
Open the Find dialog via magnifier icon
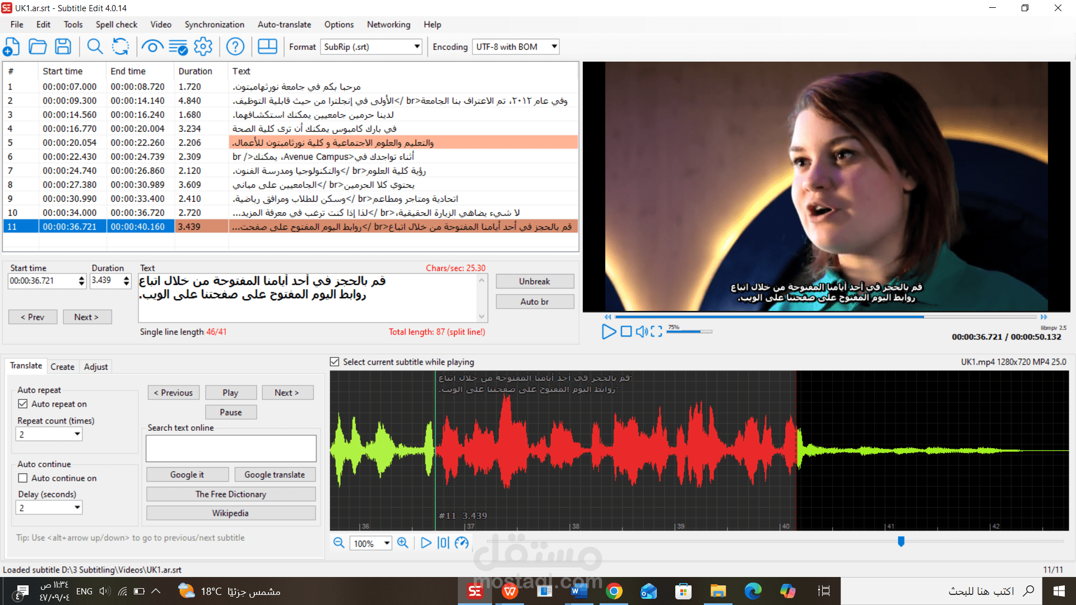coord(94,46)
